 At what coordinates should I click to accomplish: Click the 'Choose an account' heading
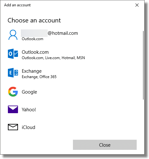pyautogui.click(x=34, y=20)
